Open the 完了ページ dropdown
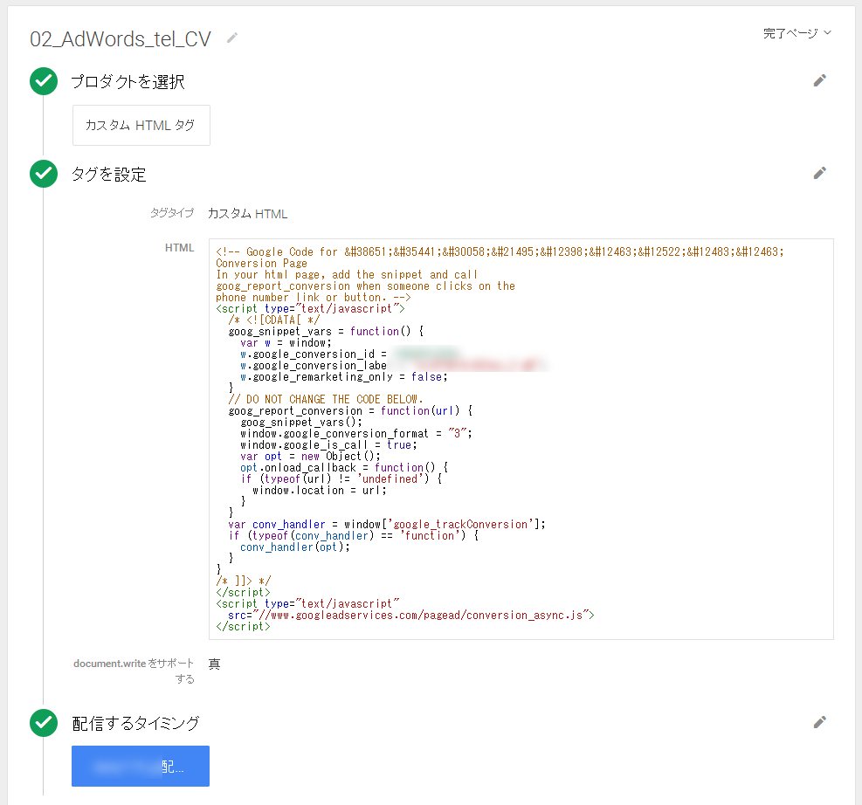This screenshot has width=862, height=805. [x=797, y=33]
